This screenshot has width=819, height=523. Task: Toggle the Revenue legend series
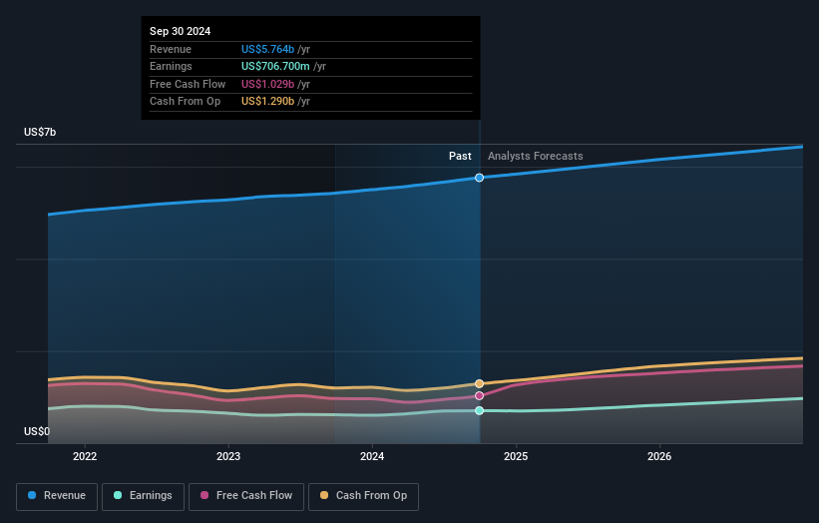point(57,496)
